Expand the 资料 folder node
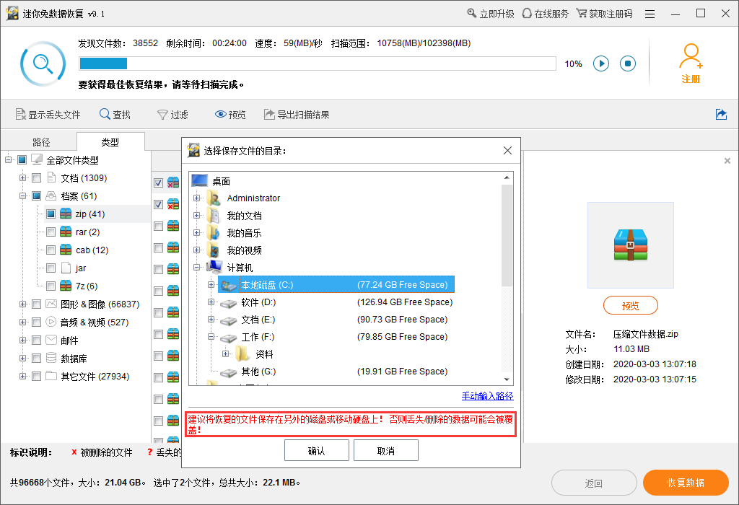739x505 pixels. pyautogui.click(x=226, y=353)
